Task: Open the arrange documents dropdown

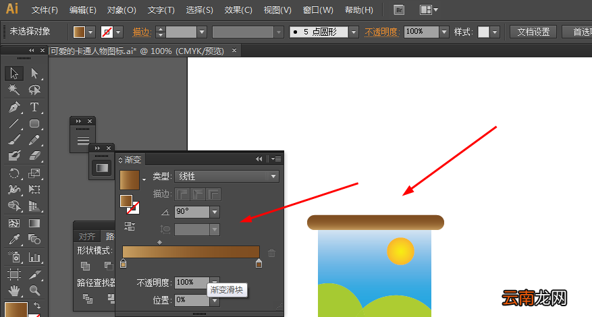Action: (429, 10)
